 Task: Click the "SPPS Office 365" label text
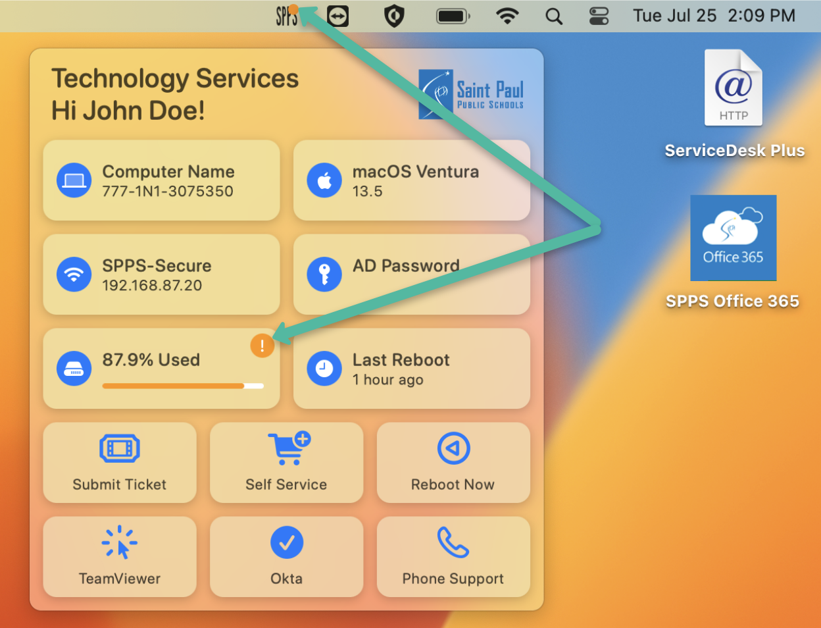pos(733,301)
